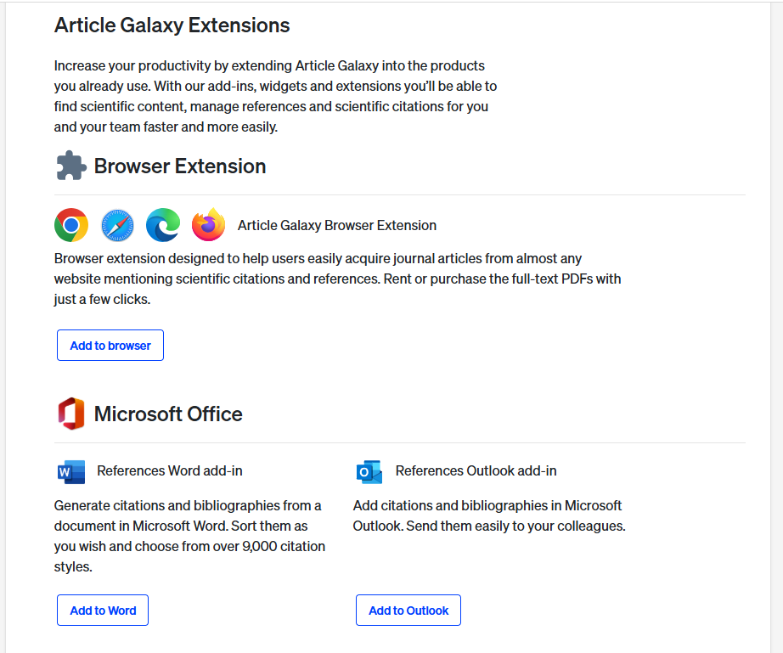Click the Outlook app icon
The height and width of the screenshot is (653, 783).
(x=369, y=471)
